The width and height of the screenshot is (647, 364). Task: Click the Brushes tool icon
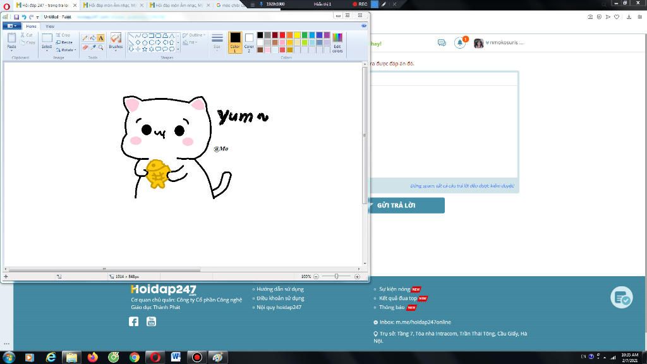point(116,39)
